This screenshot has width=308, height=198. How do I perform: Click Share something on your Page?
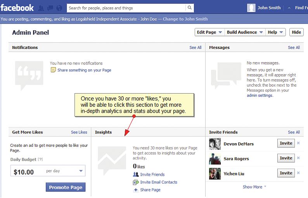(x=84, y=70)
